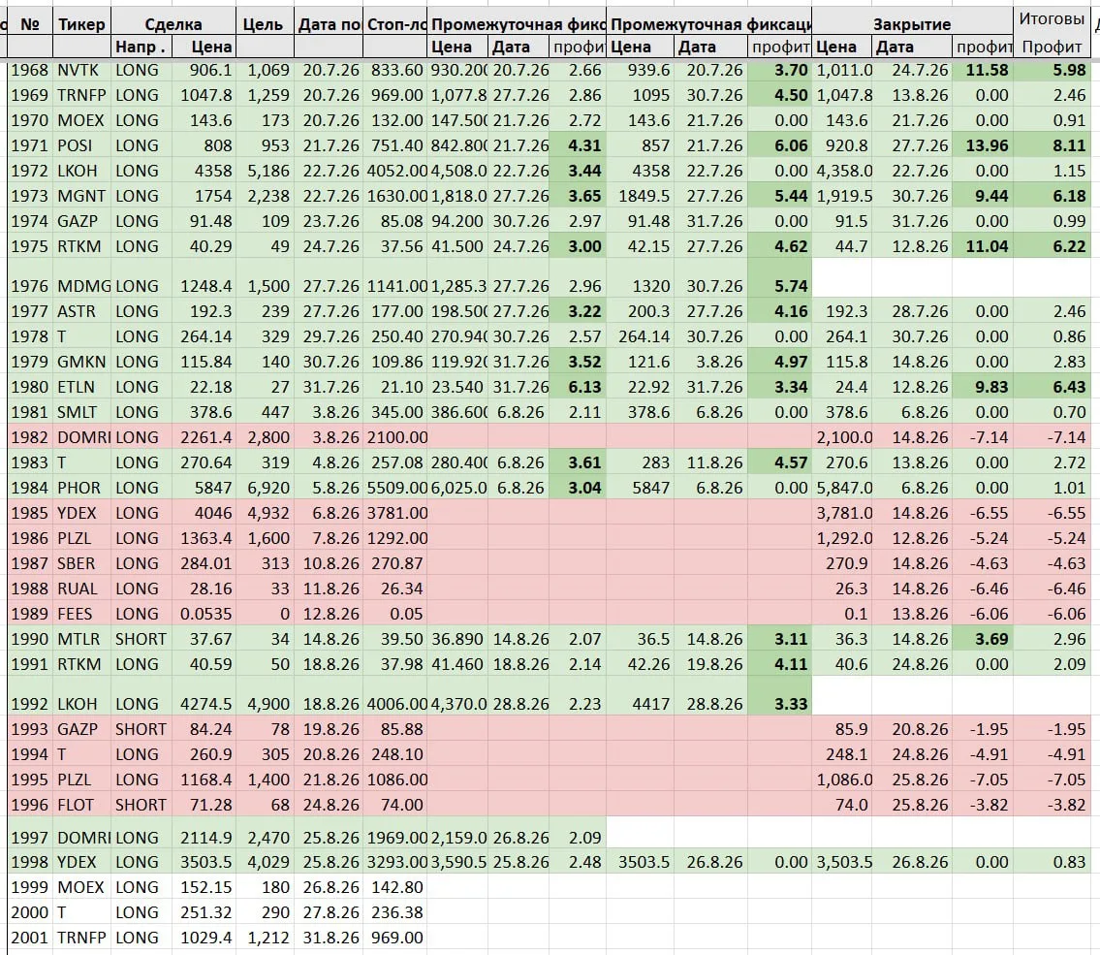Click the target cell 5,186
The image size is (1100, 955).
[x=266, y=172]
